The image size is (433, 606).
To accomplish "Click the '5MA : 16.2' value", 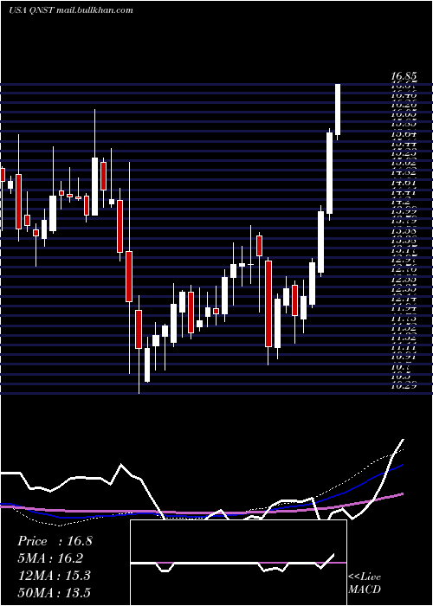I will 50,558.
